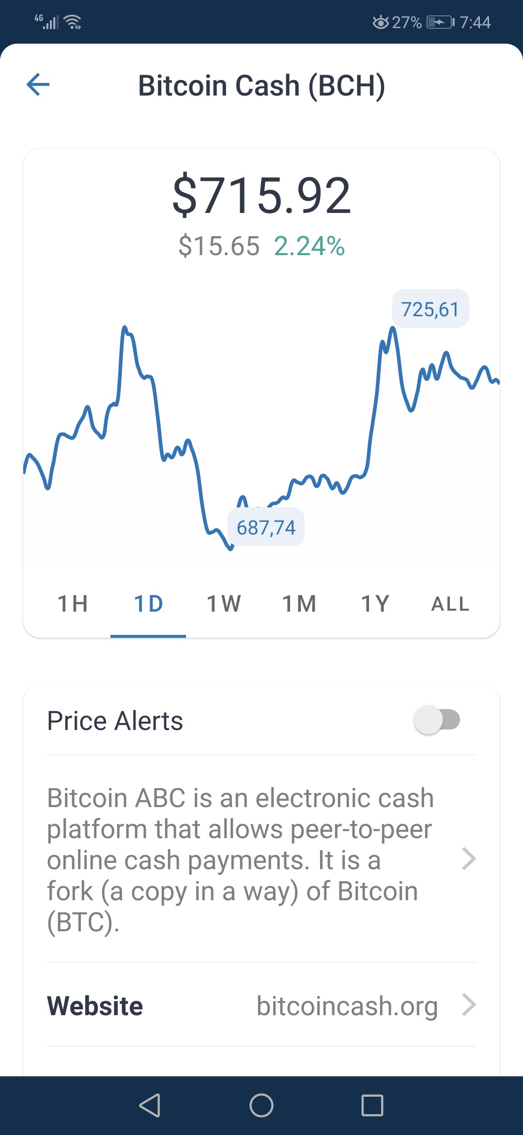Tap Android home circle button
Viewport: 523px width, 1135px height.
click(x=261, y=1105)
